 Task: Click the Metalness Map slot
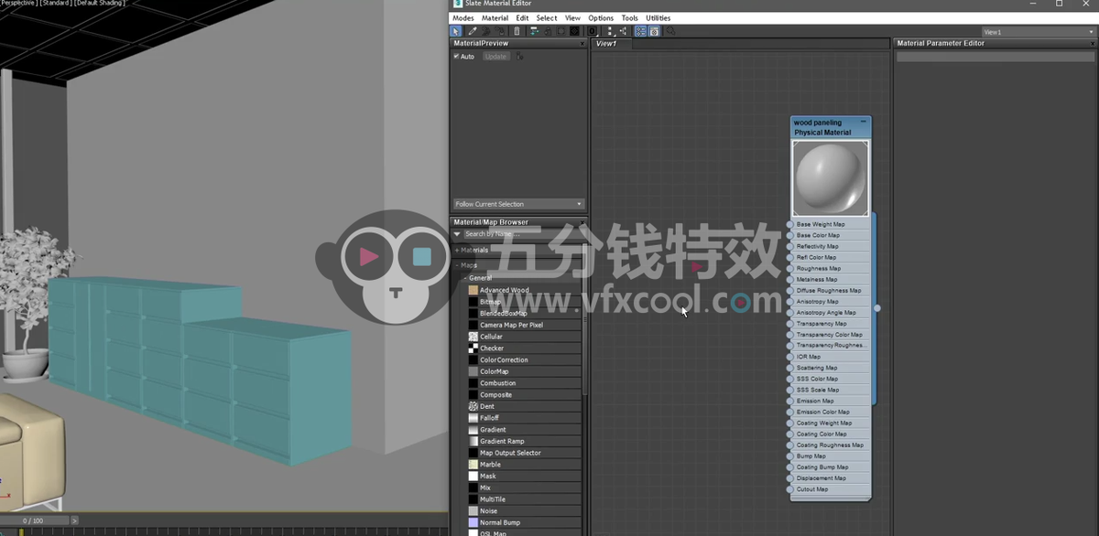click(x=830, y=279)
